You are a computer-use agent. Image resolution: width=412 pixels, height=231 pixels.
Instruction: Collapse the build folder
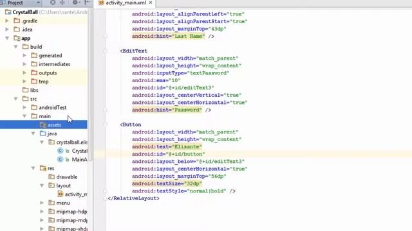tap(15, 47)
